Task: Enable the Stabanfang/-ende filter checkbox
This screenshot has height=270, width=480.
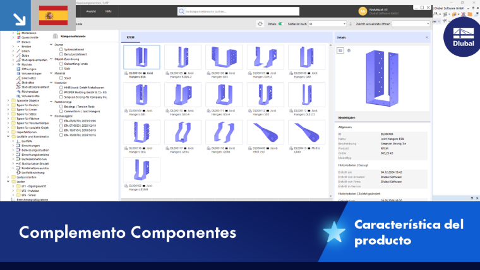Action: tap(61, 64)
